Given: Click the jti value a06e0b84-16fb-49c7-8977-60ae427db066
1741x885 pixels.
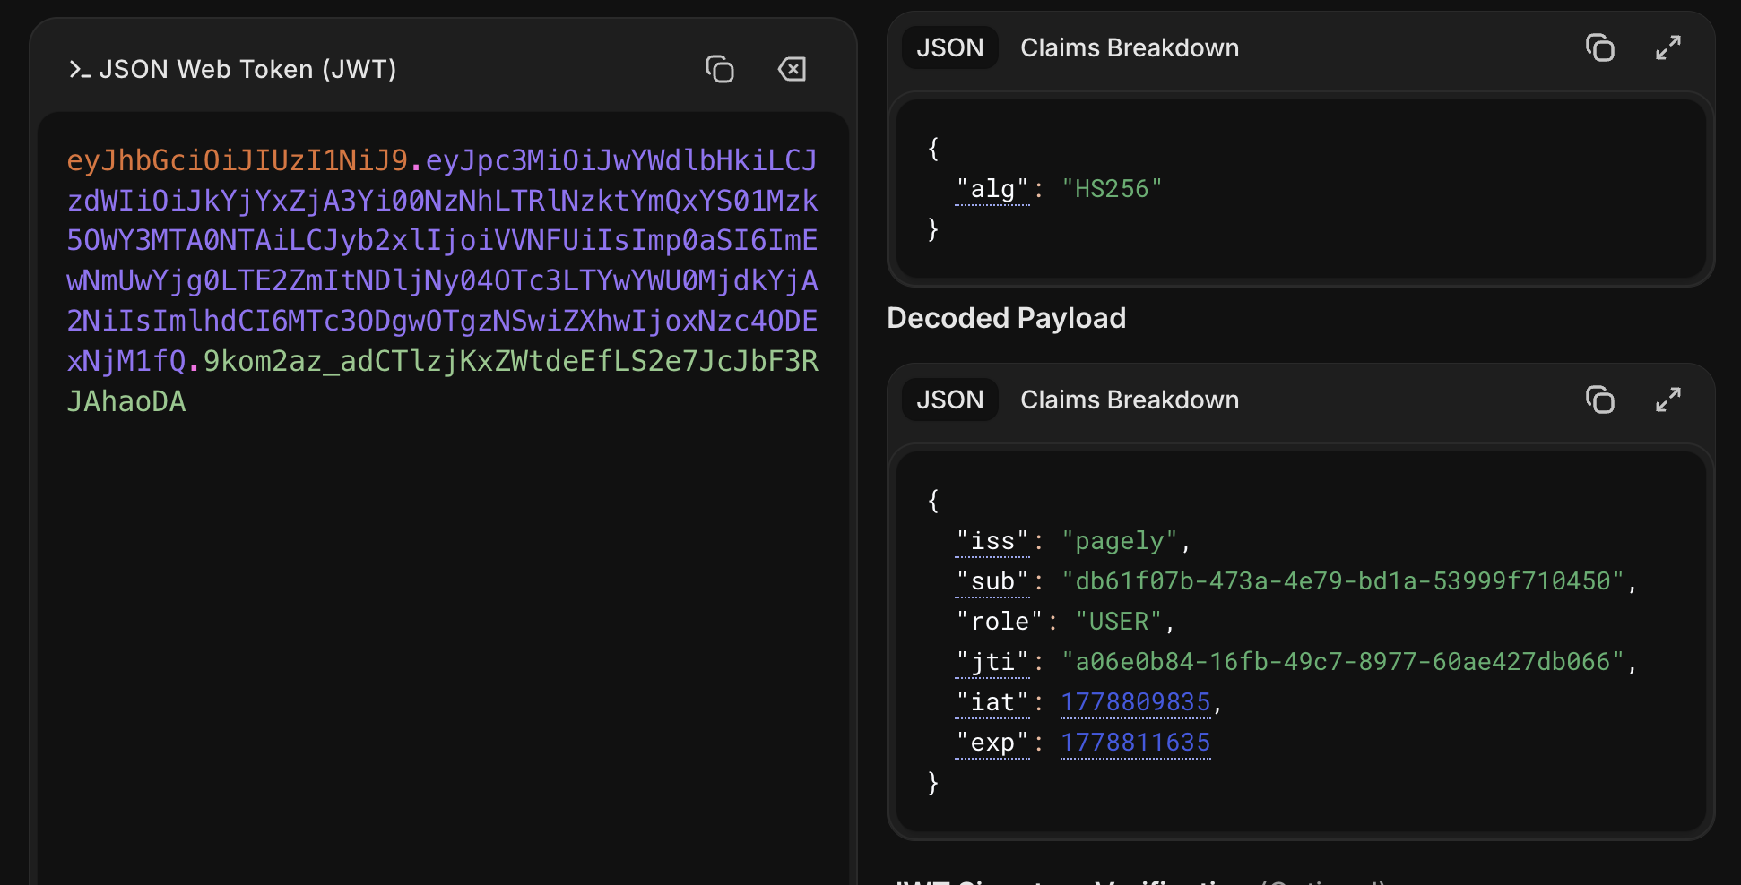Looking at the screenshot, I should pos(1343,662).
